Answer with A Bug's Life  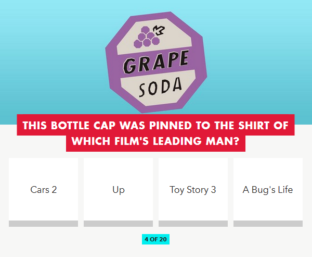click(268, 192)
